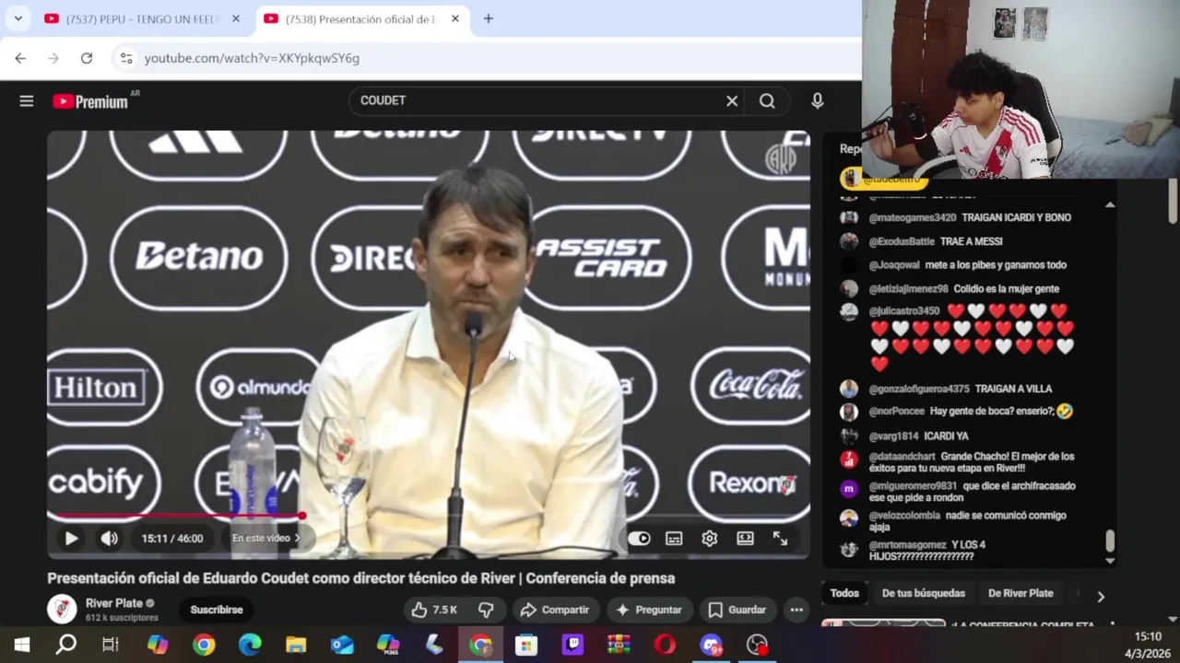The height and width of the screenshot is (663, 1180).
Task: Select the 'De River Plate' filter chip
Action: tap(1021, 593)
